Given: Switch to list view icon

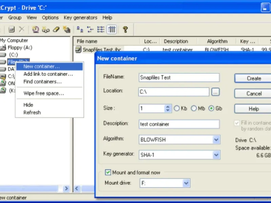Looking at the screenshot, I should coord(101,29).
